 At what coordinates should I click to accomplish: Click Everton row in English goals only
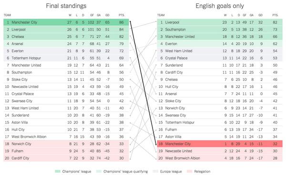(220, 44)
